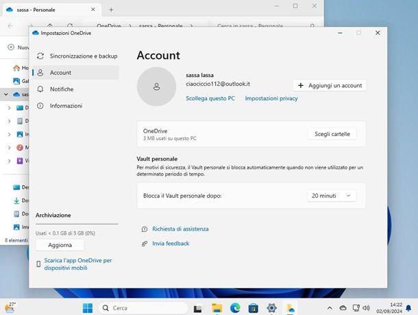Click OneDrive cloud icon in system tray

(343, 308)
